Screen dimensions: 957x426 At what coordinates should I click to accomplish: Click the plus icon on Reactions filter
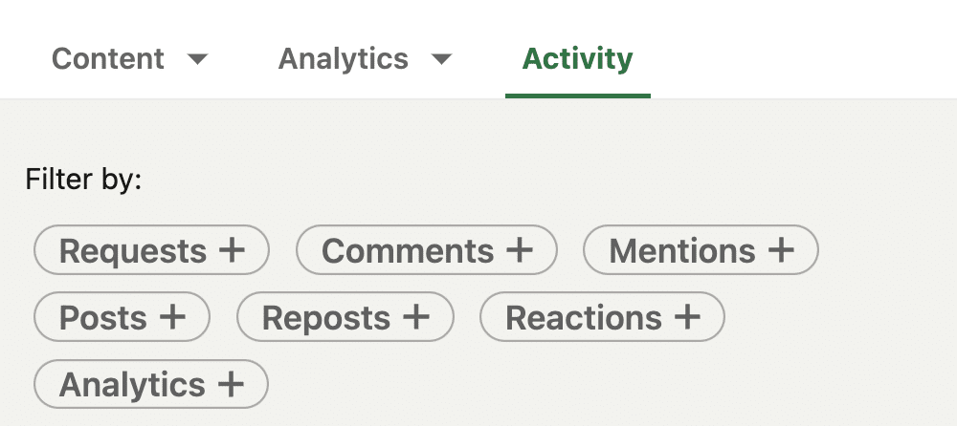click(x=687, y=317)
